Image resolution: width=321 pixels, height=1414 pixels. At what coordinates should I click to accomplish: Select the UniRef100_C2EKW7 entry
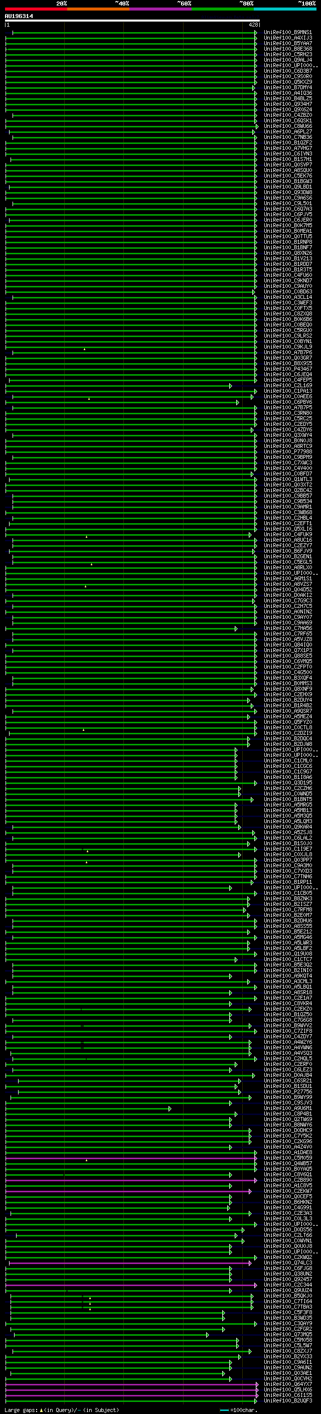(287, 1191)
